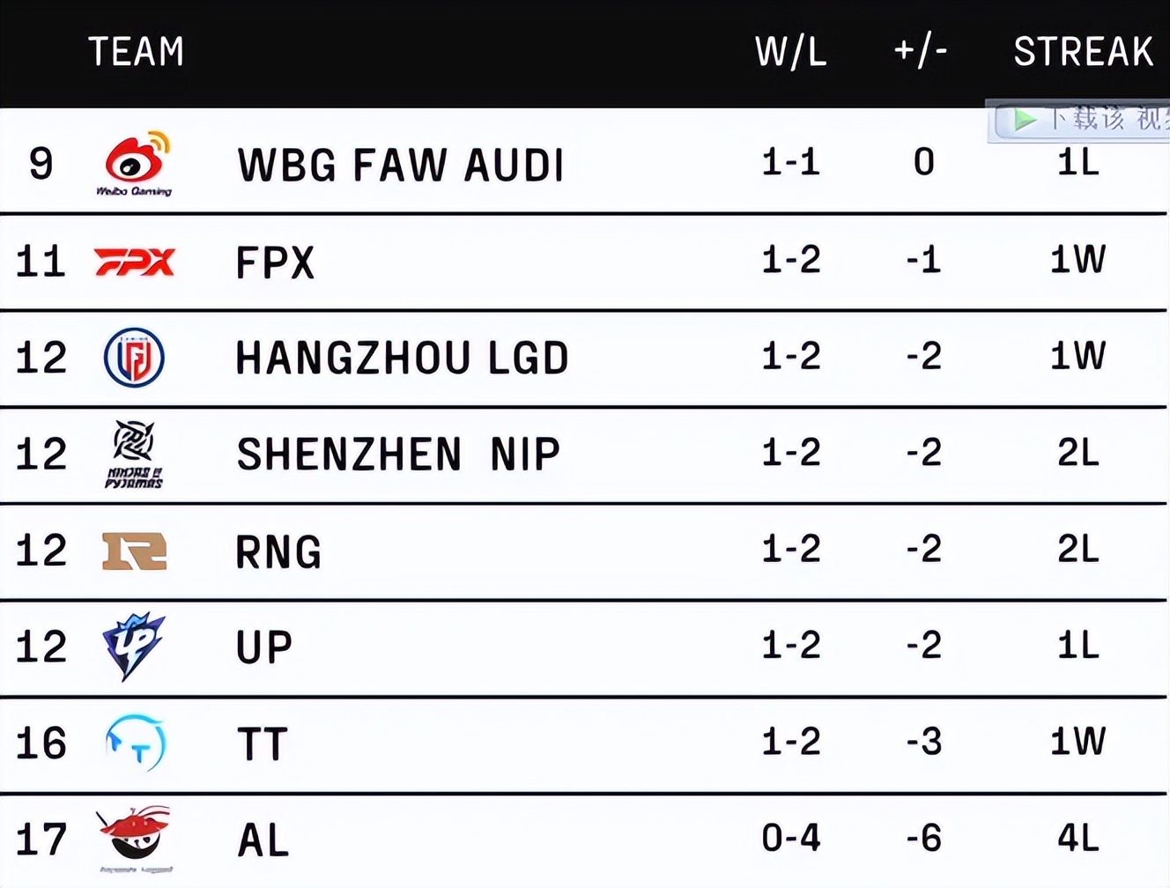Open the WBG FAW AUDI team name
Screen dimensions: 1170x888
(401, 165)
